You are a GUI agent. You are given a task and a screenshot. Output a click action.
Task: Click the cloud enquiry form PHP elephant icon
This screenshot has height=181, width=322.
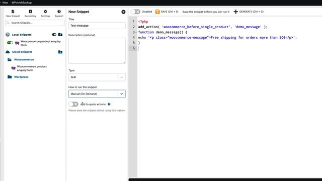coord(14,68)
